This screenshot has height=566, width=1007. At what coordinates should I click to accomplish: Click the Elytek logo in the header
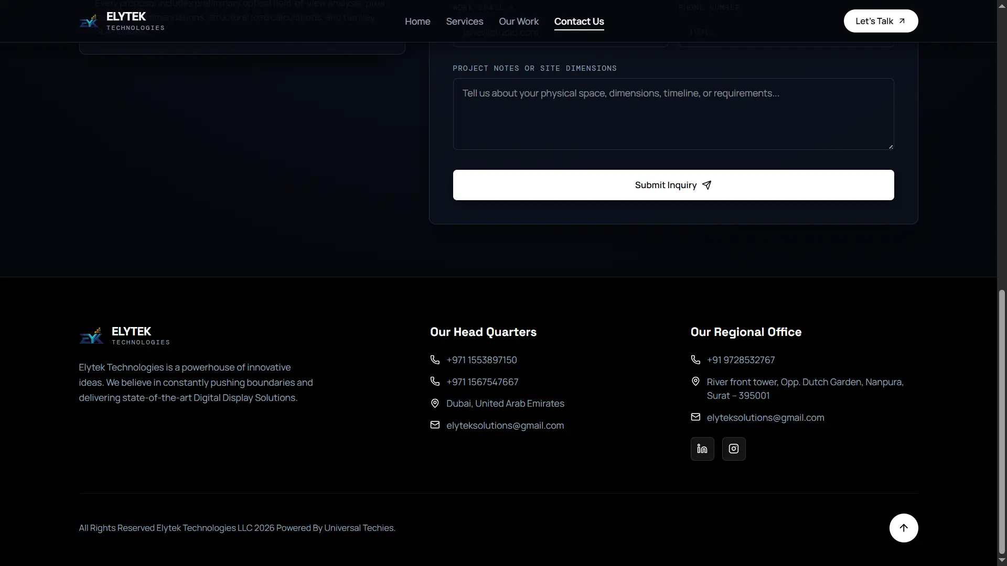tap(122, 21)
